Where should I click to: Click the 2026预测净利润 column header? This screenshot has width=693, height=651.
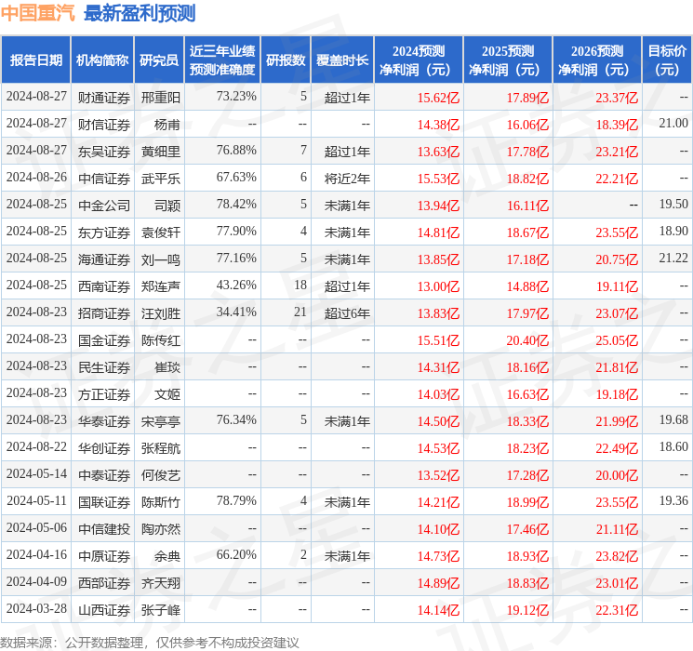click(x=597, y=60)
